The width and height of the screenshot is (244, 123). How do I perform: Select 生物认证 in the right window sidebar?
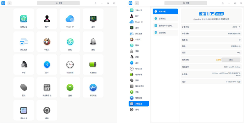pos(139,10)
